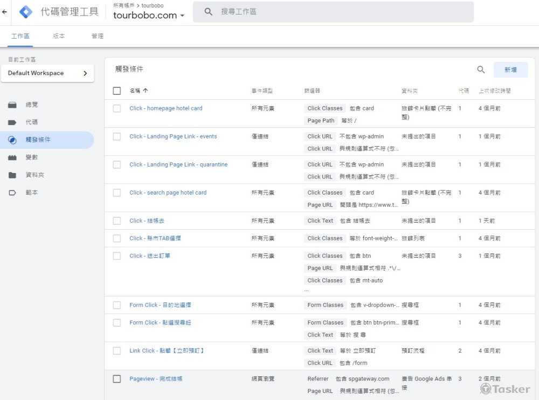The image size is (539, 400).
Task: Open trigger Pageview - 完成結帳
Action: pyautogui.click(x=156, y=378)
